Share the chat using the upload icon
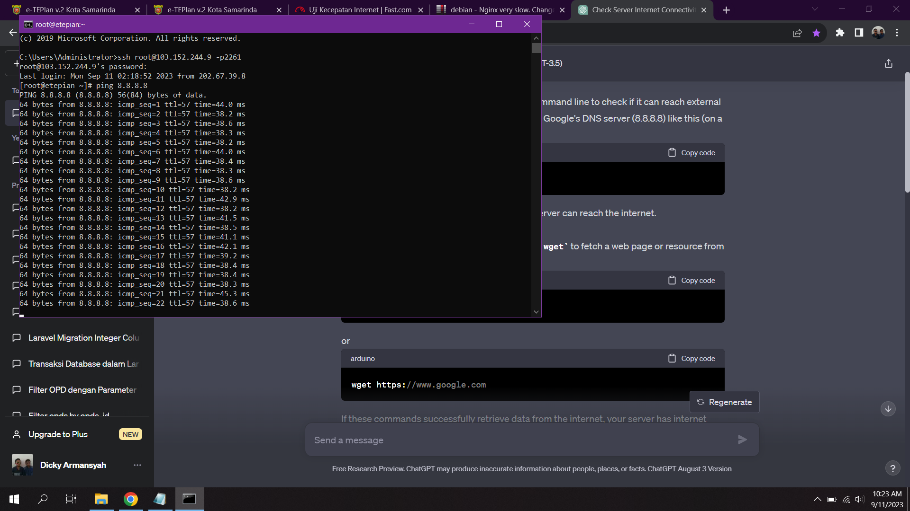The height and width of the screenshot is (511, 910). [x=888, y=63]
